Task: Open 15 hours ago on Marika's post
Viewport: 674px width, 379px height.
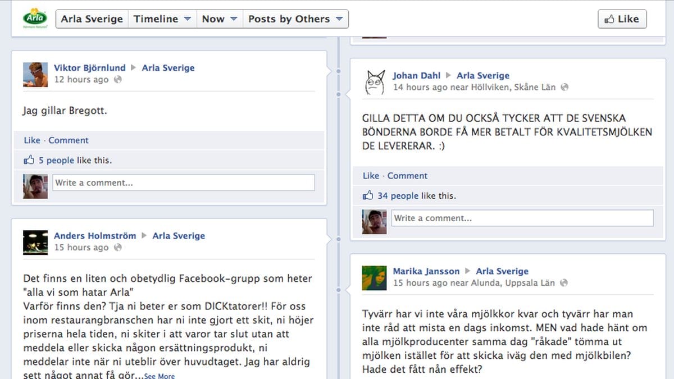Action: click(x=420, y=283)
